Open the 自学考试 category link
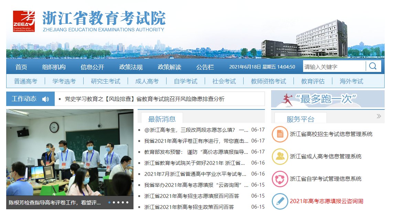This screenshot has height=211, width=396. coord(186,81)
